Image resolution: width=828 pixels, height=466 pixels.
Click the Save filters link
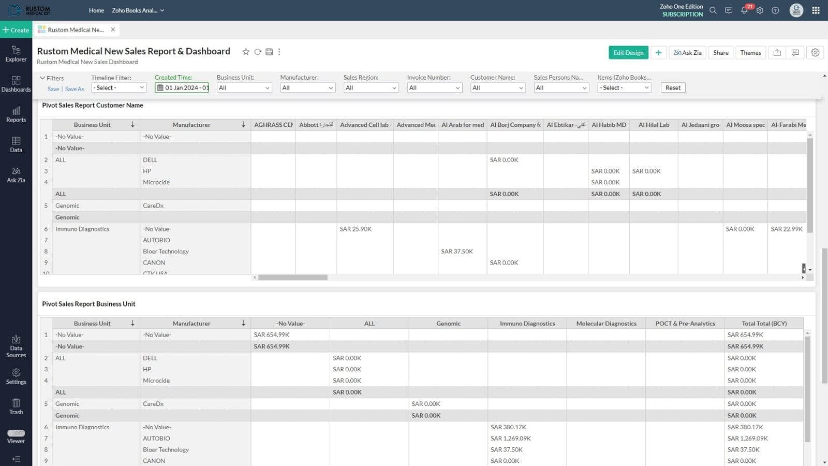pyautogui.click(x=53, y=89)
